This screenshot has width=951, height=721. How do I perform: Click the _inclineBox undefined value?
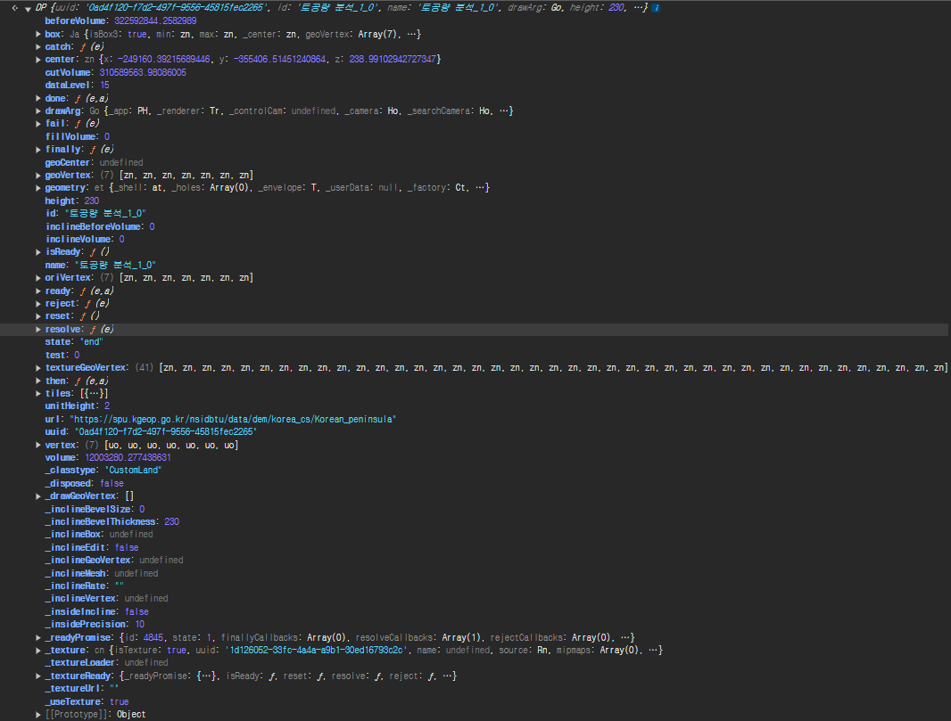tap(131, 535)
